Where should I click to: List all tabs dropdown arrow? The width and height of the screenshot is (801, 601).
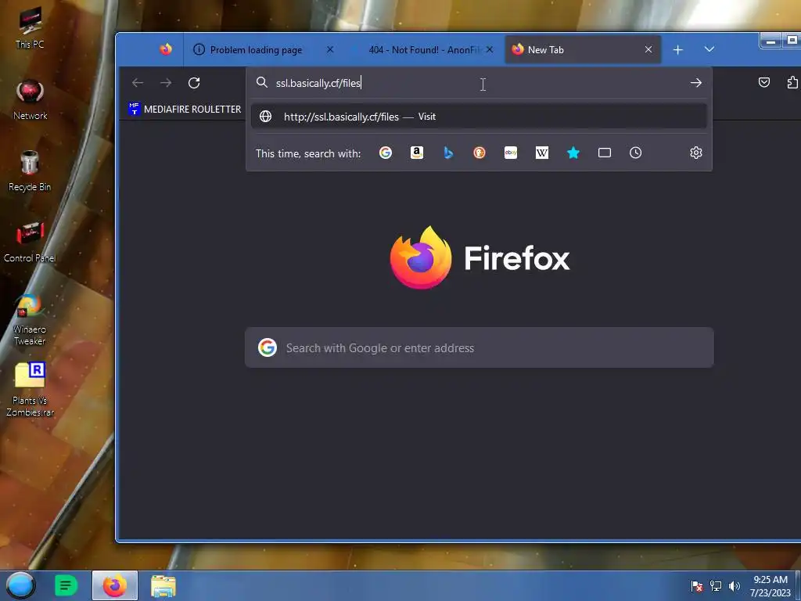(x=709, y=49)
